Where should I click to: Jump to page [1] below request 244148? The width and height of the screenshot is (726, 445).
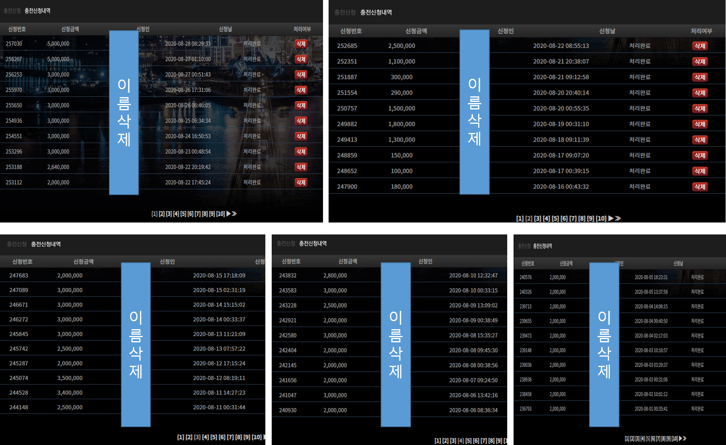point(181,437)
